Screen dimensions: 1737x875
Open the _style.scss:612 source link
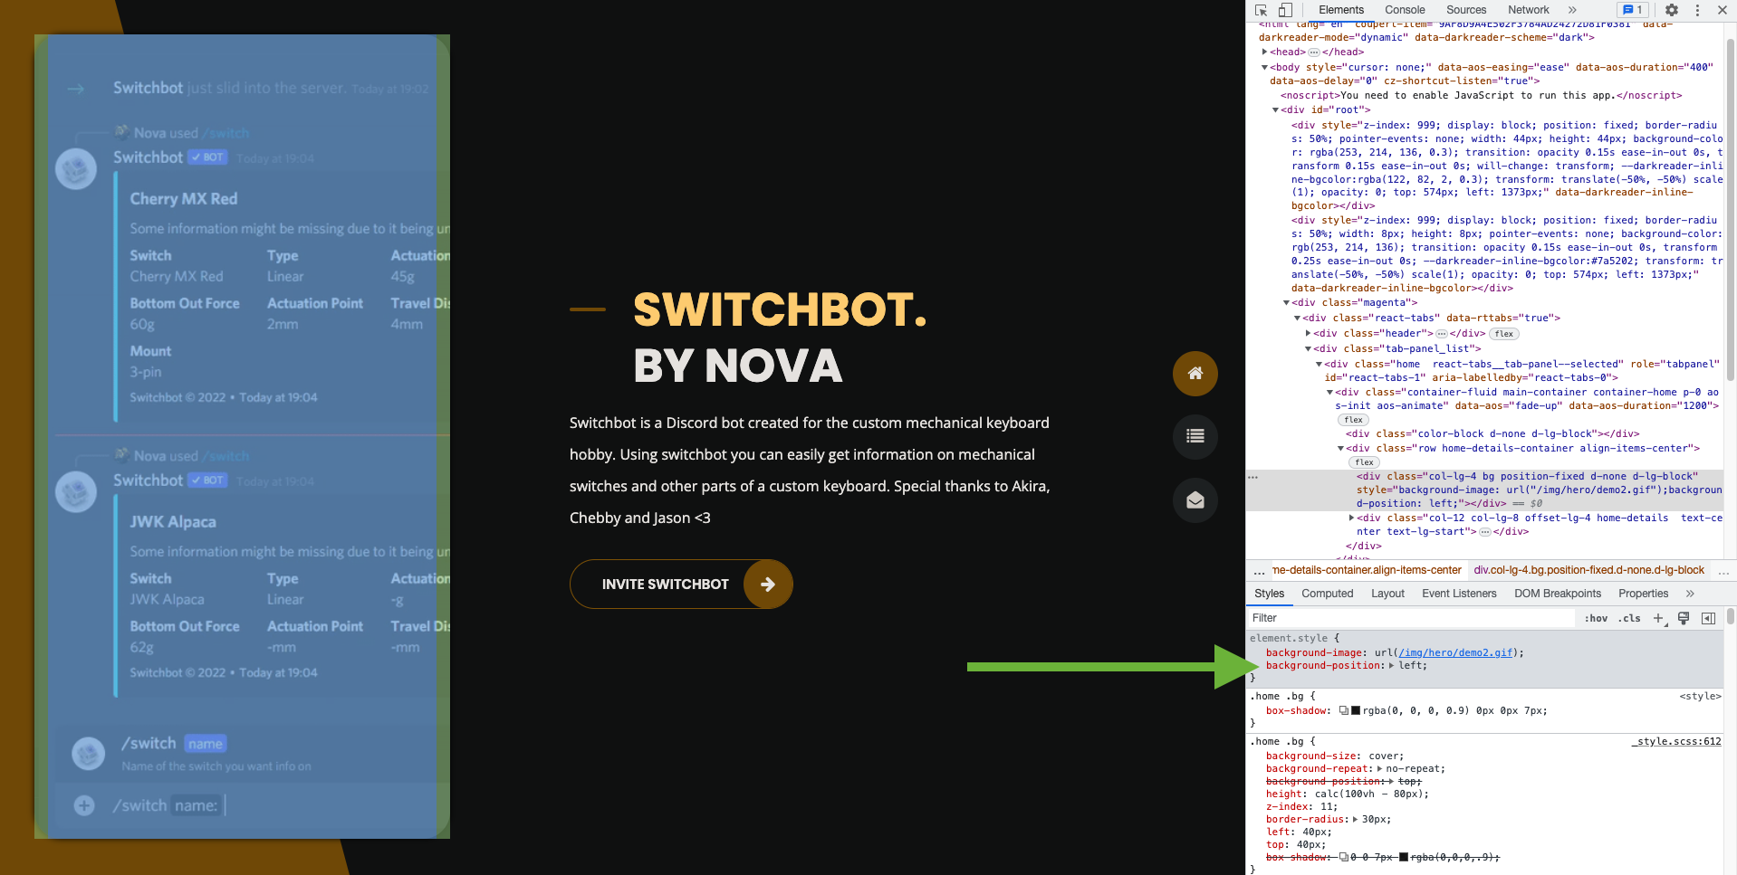[x=1676, y=741]
